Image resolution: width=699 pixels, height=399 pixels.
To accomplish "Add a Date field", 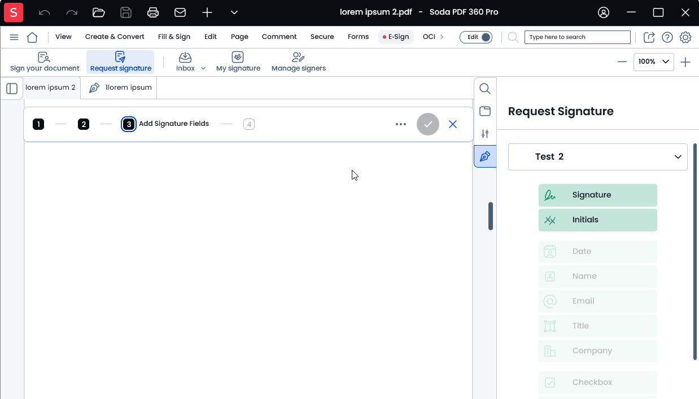I will point(598,252).
